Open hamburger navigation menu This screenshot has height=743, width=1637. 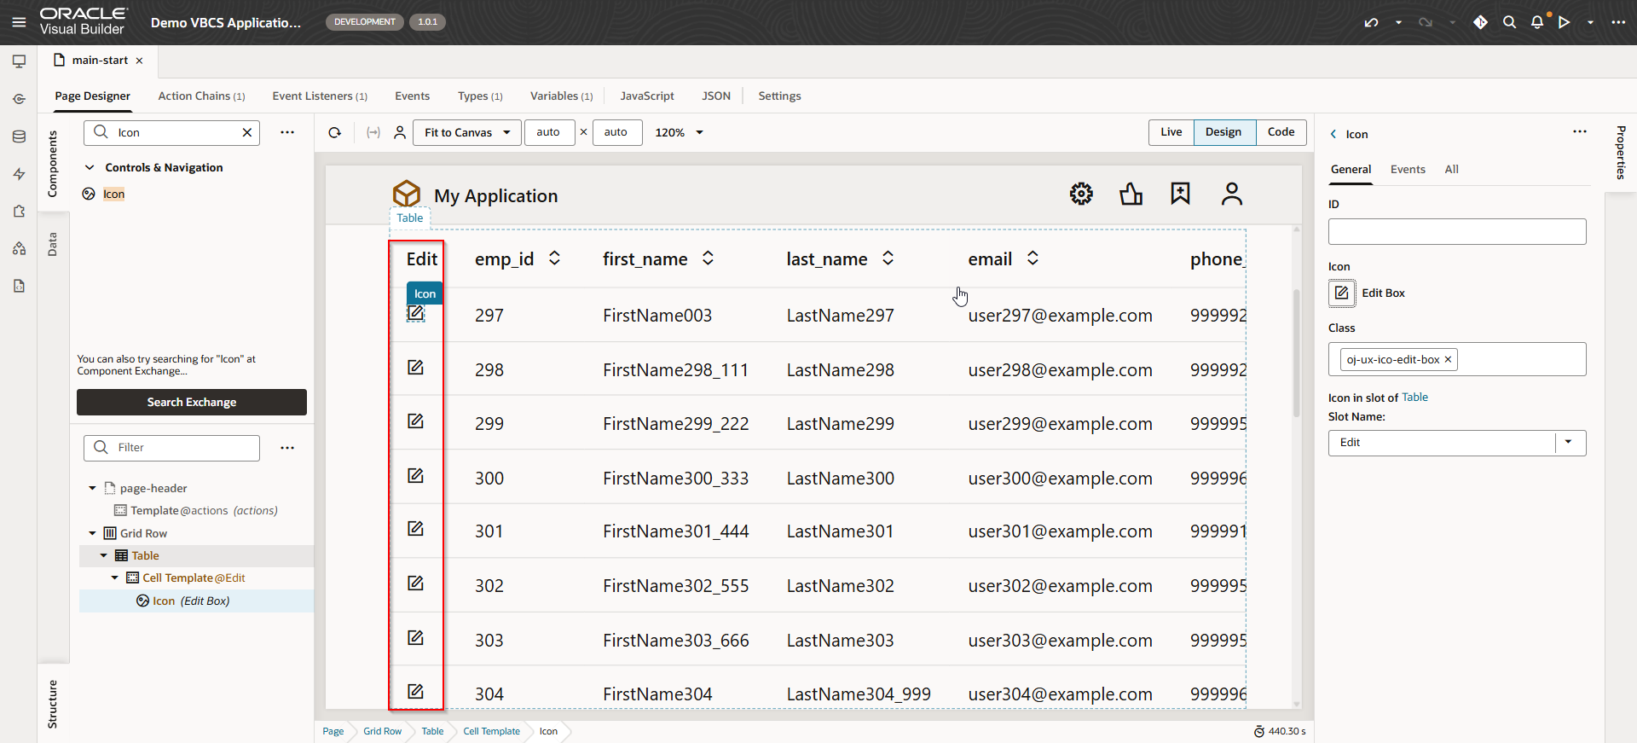click(x=19, y=22)
